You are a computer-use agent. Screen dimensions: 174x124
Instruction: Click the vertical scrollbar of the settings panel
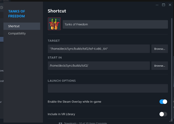coord(172,58)
